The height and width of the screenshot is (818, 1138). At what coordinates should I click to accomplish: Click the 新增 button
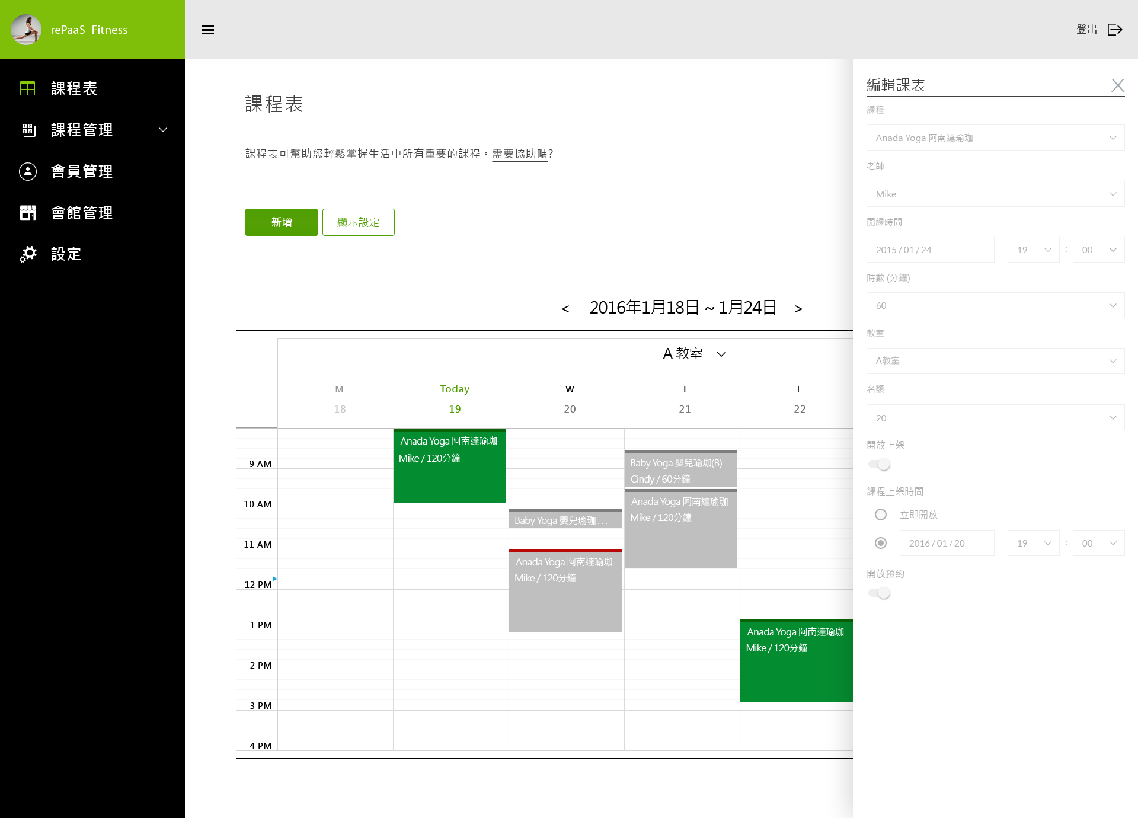coord(281,222)
